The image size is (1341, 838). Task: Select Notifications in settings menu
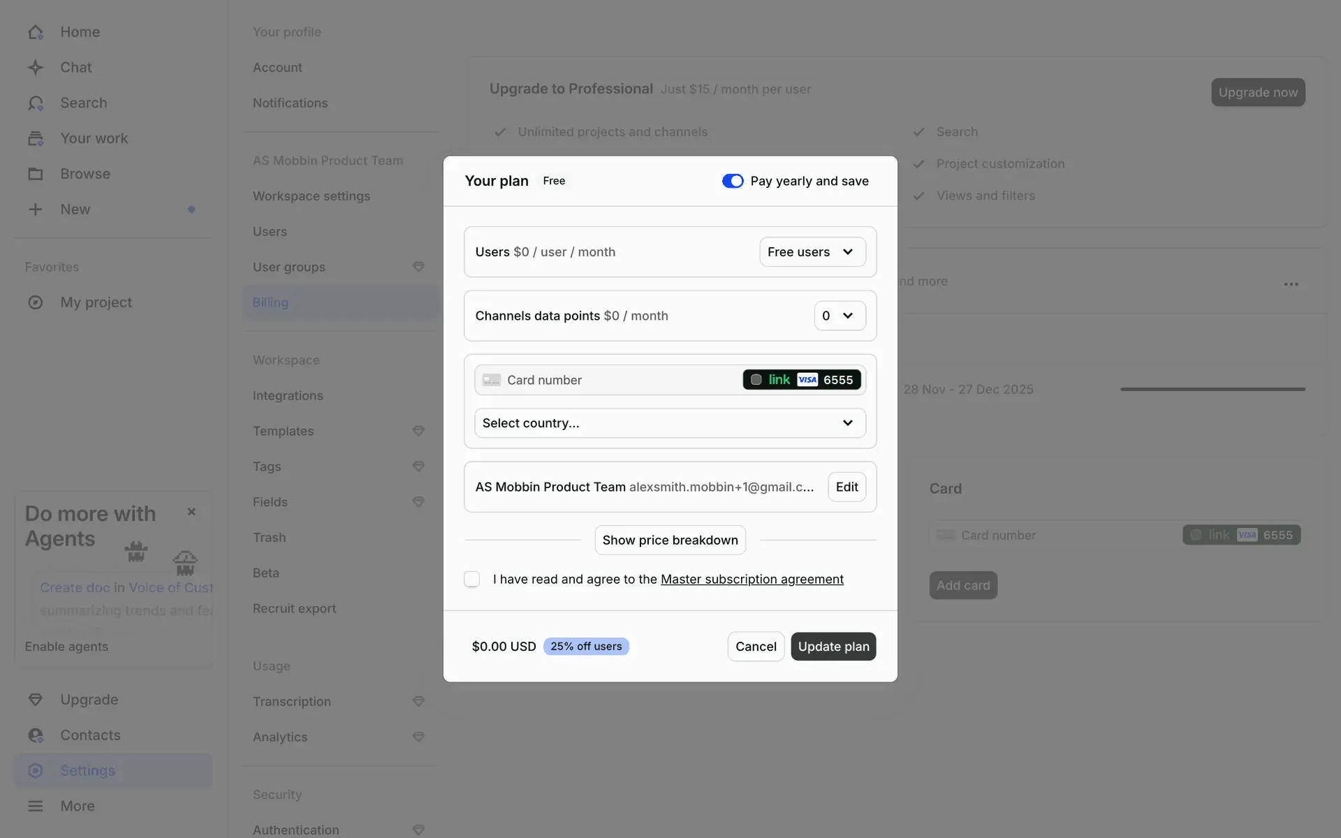coord(290,103)
